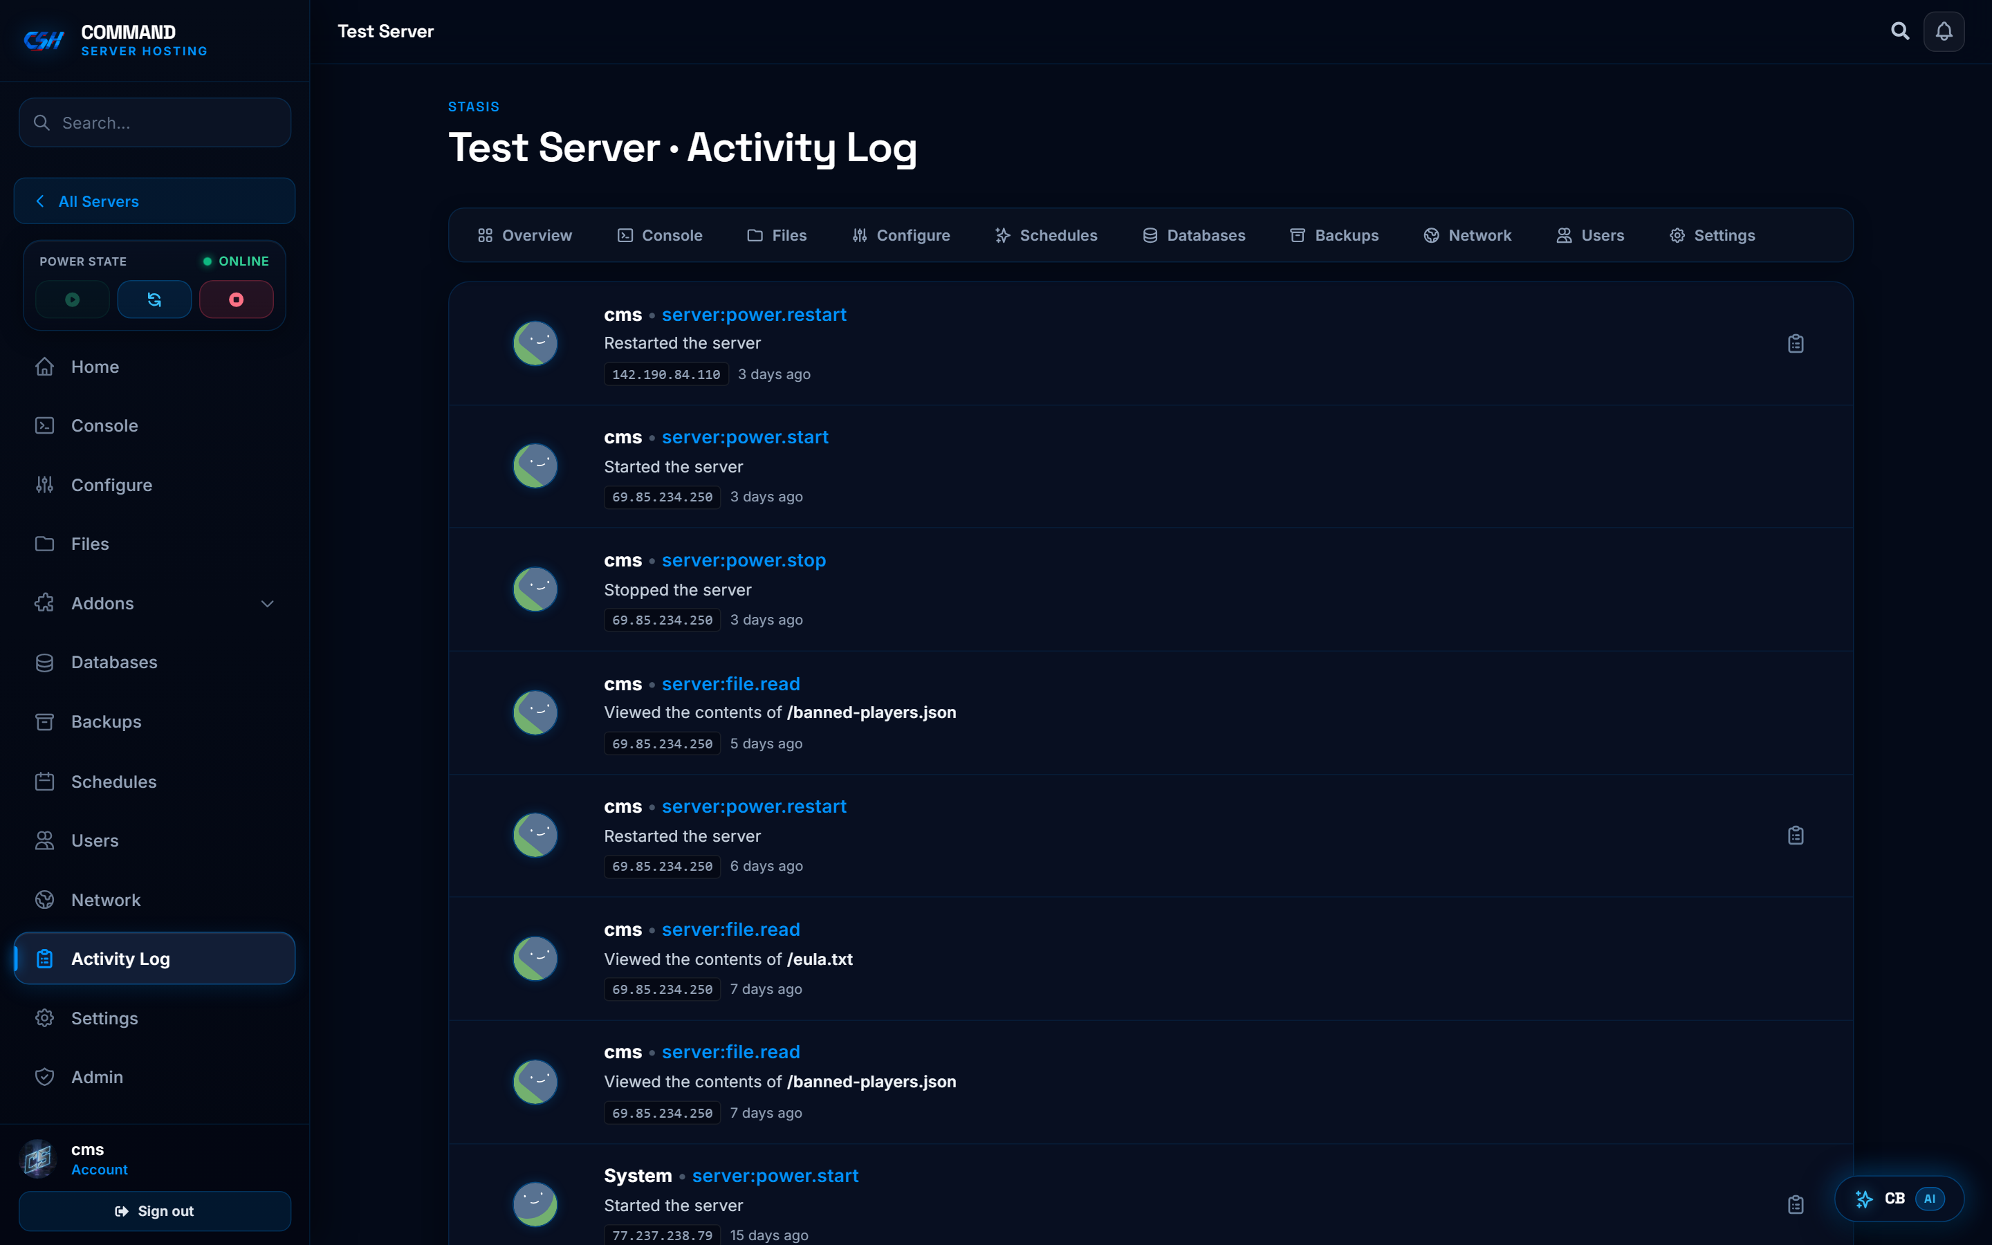Switch to the Schedules tab
This screenshot has height=1245, width=1992.
click(x=1046, y=235)
